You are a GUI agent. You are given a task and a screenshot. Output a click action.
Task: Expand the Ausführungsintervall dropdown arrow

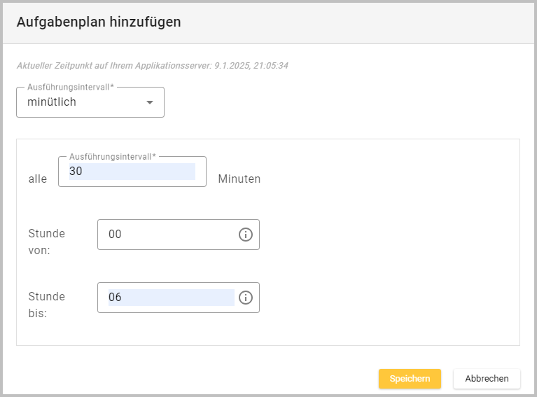(x=149, y=103)
